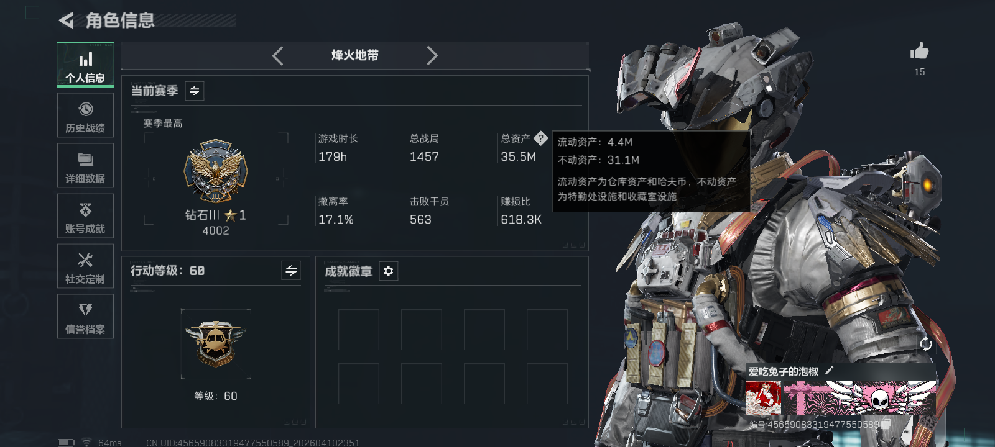Viewport: 995px width, 447px height.
Task: Edit the nickname with the pencil icon
Action: pyautogui.click(x=829, y=371)
